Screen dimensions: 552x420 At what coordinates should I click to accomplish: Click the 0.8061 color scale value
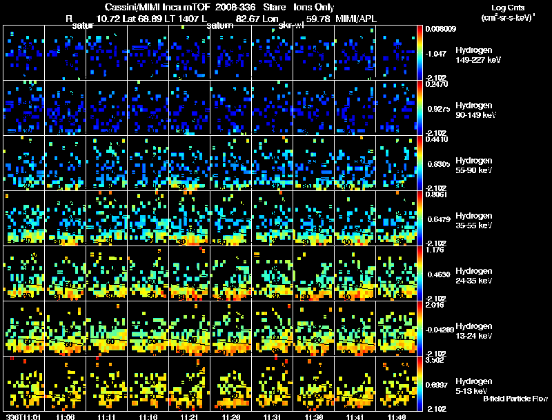click(437, 194)
